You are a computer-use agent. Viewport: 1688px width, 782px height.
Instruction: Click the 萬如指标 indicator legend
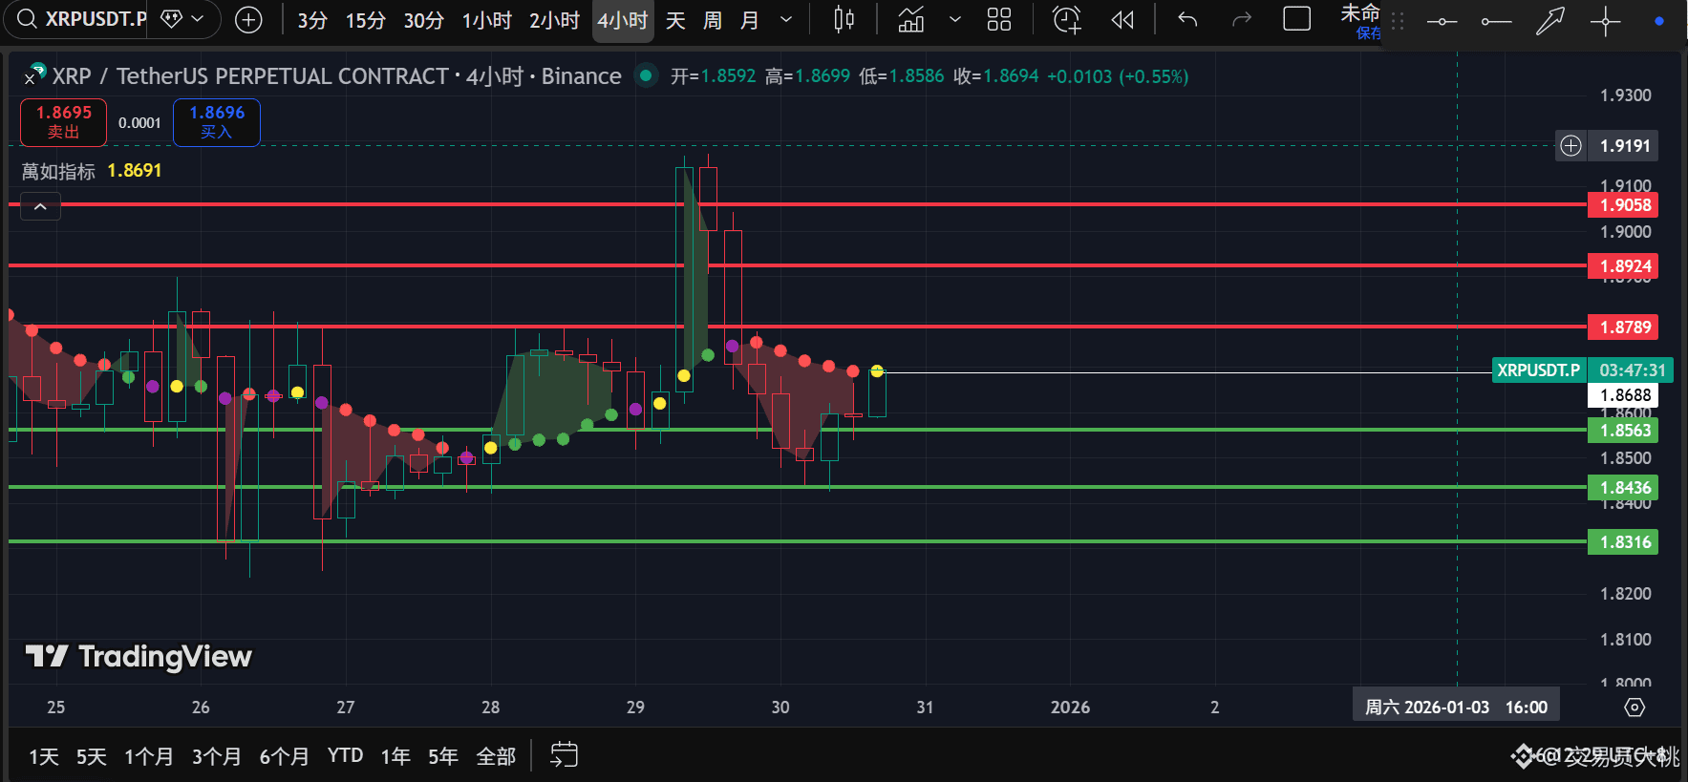(58, 171)
